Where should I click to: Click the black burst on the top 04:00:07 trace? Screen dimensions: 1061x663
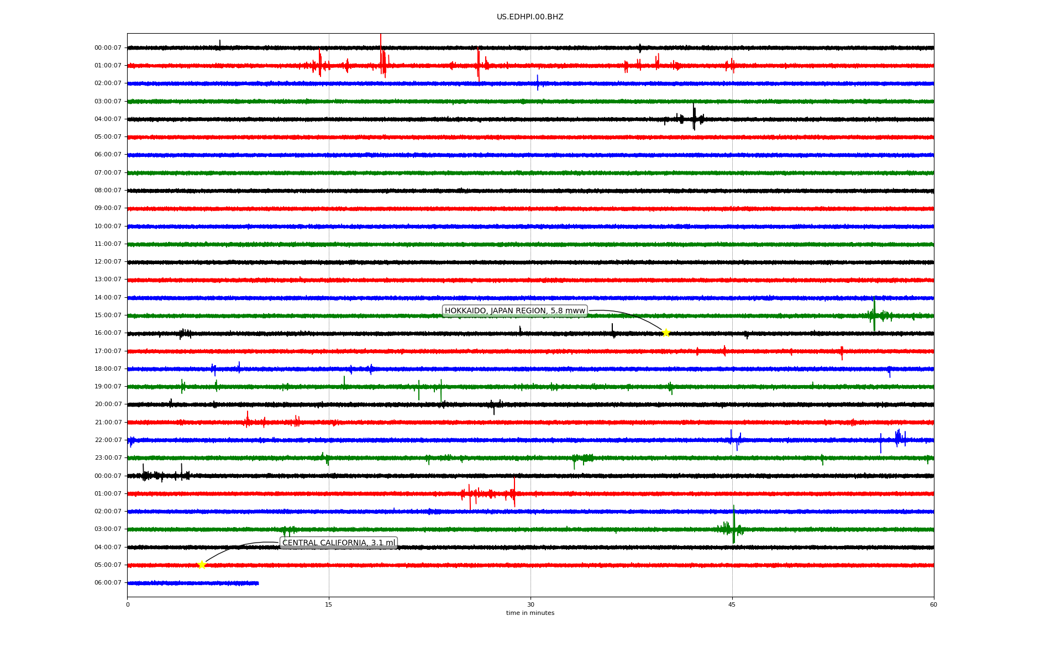[x=694, y=117]
